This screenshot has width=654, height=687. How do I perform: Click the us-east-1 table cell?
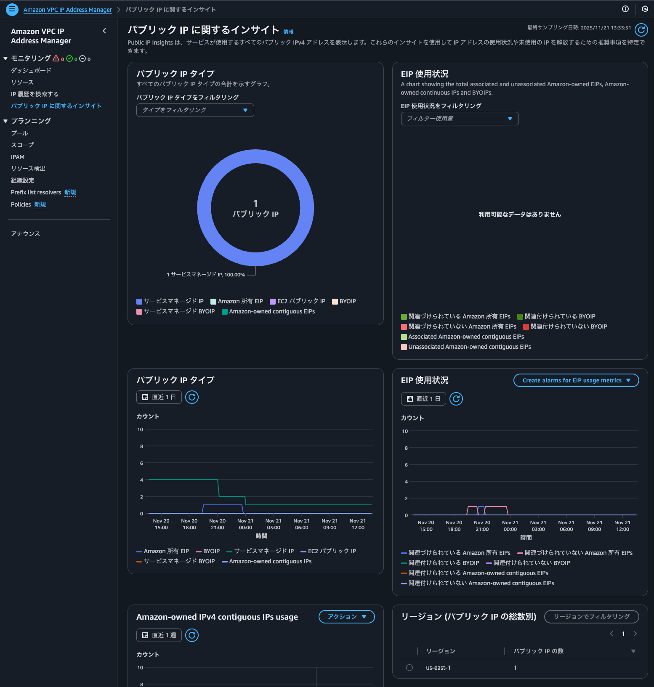click(438, 668)
